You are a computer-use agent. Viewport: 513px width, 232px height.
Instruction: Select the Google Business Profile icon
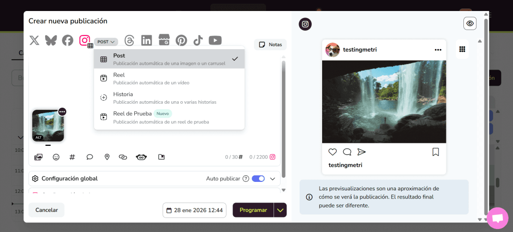[164, 40]
